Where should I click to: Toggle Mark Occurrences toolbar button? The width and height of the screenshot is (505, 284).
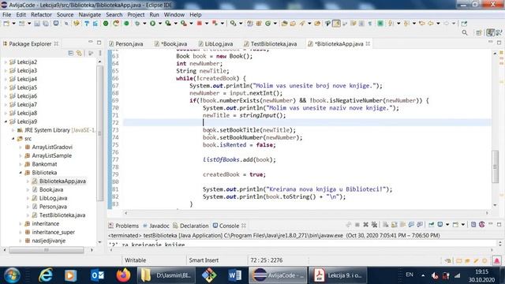click(x=336, y=23)
